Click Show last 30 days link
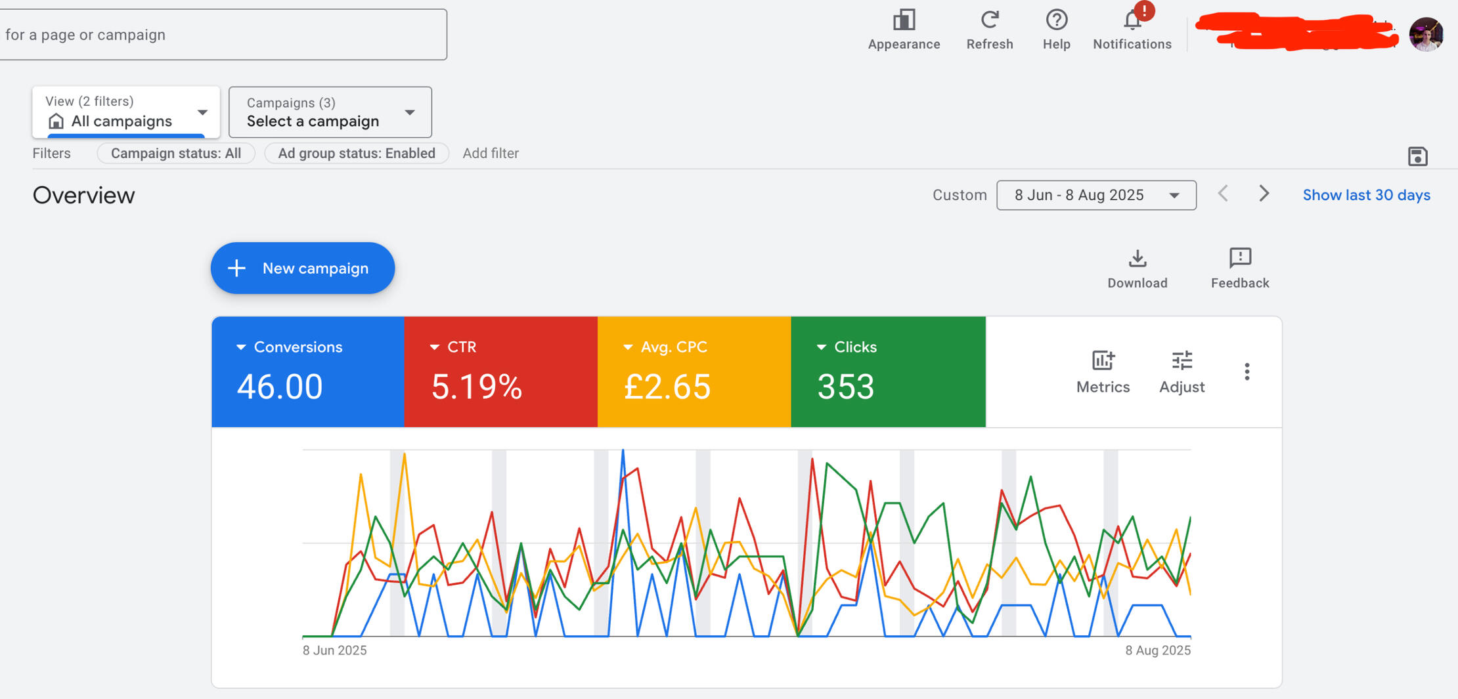The height and width of the screenshot is (699, 1458). (1366, 196)
